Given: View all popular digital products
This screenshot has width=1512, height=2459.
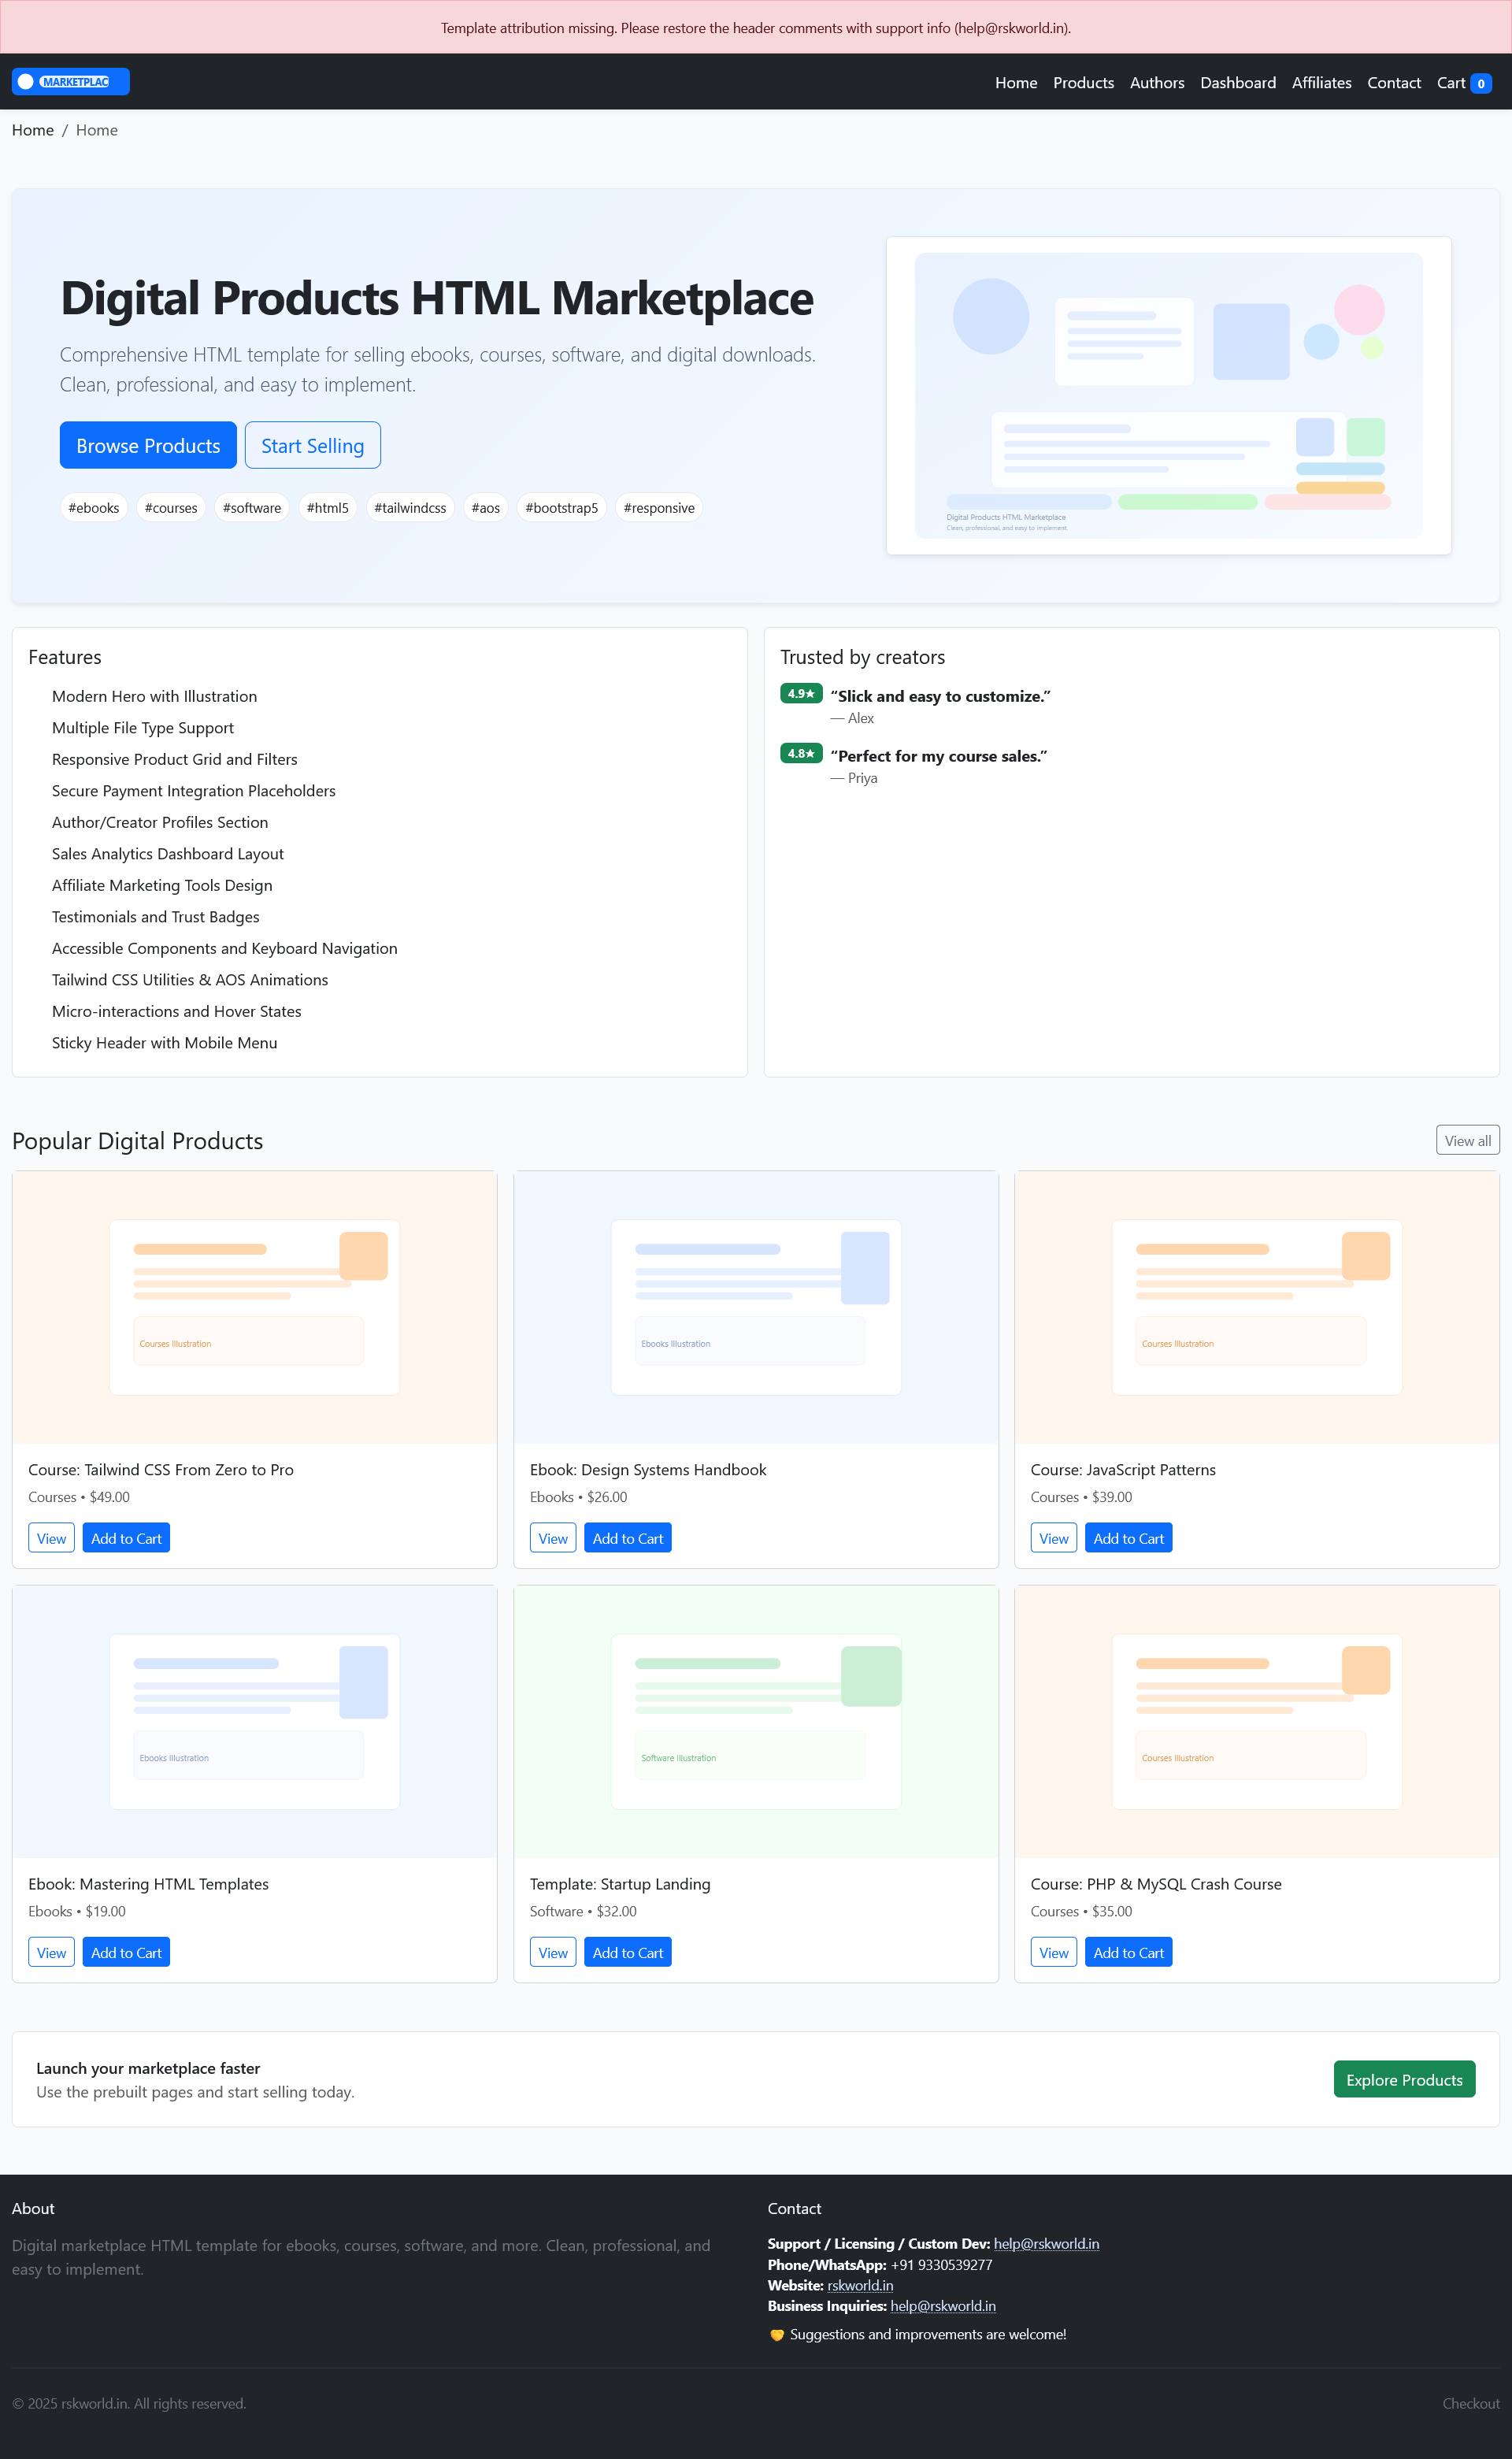Looking at the screenshot, I should (1467, 1140).
